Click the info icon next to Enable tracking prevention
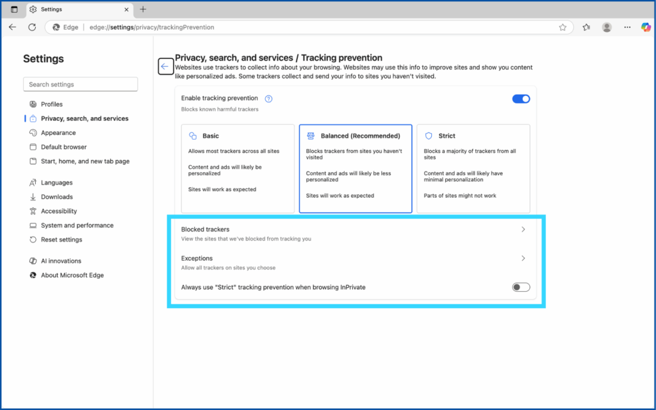This screenshot has width=656, height=410. click(x=268, y=99)
